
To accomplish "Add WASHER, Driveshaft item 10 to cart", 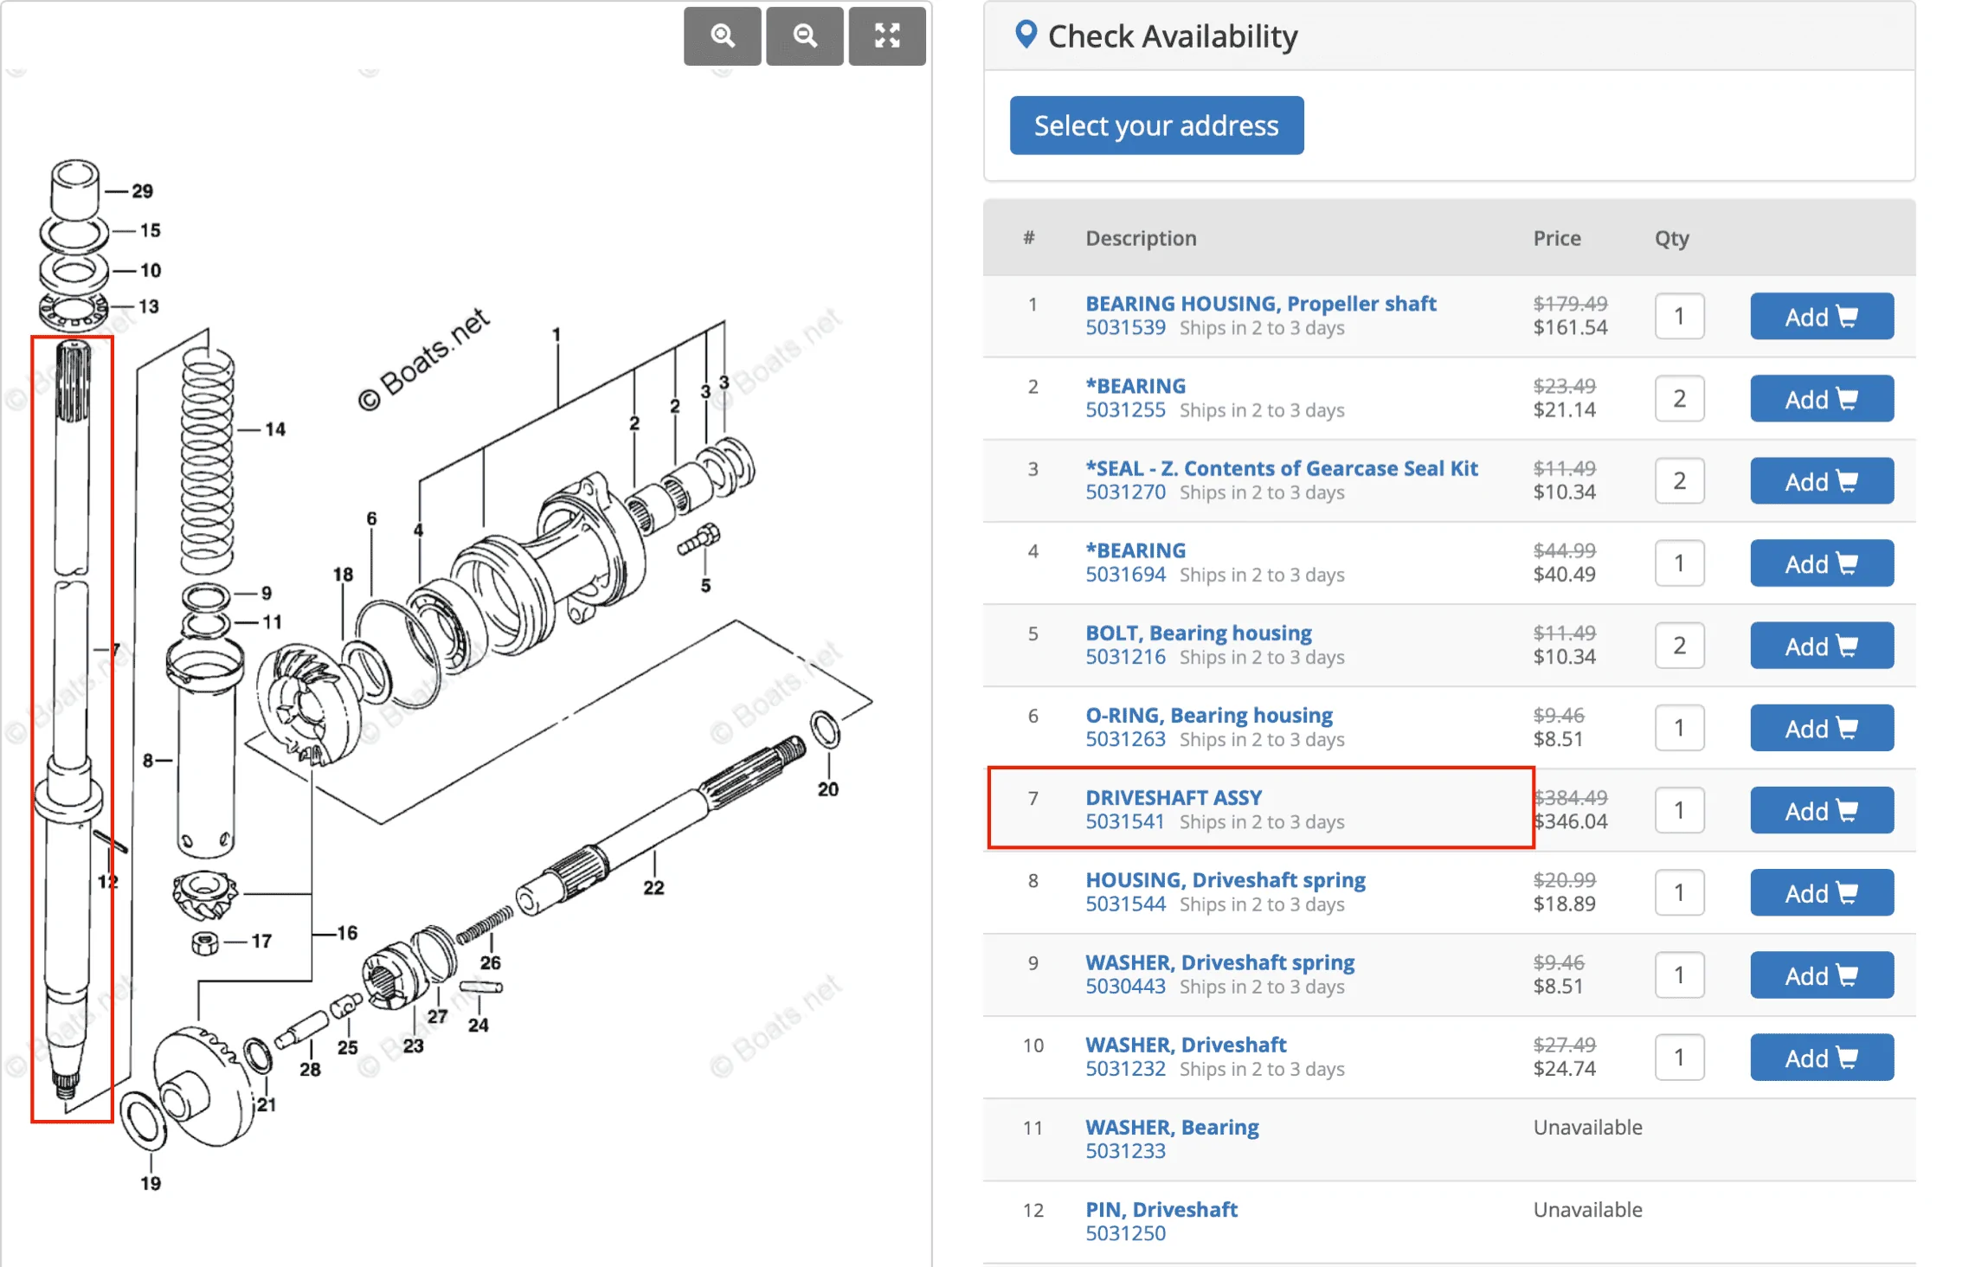I will click(1821, 1057).
